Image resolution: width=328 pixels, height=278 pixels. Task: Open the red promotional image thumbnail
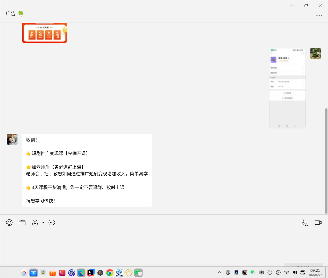(x=45, y=33)
